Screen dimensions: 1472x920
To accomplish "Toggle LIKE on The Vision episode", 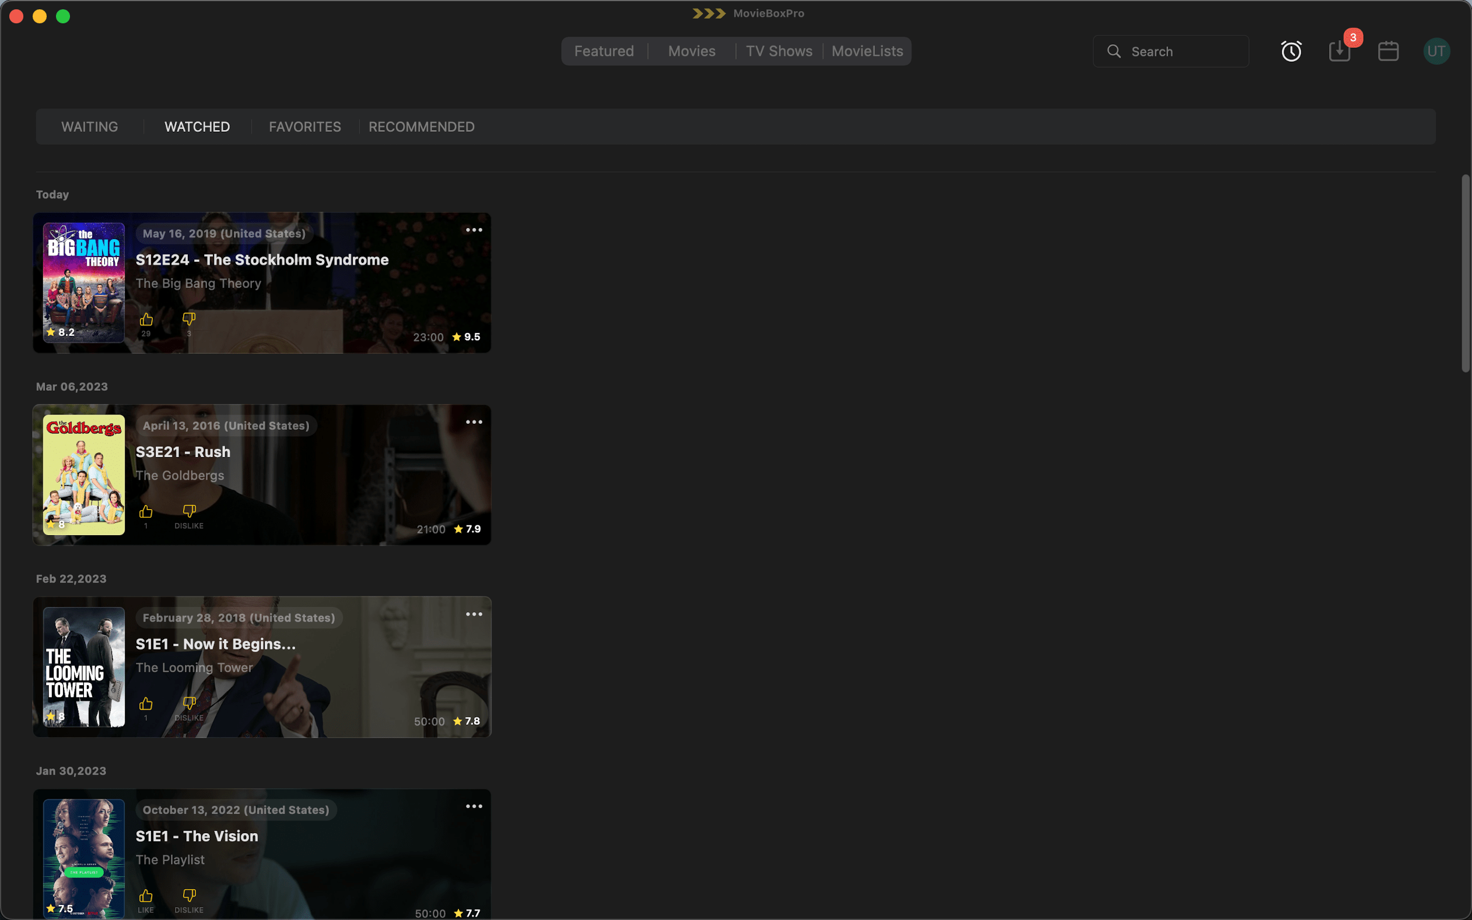I will click(x=146, y=895).
